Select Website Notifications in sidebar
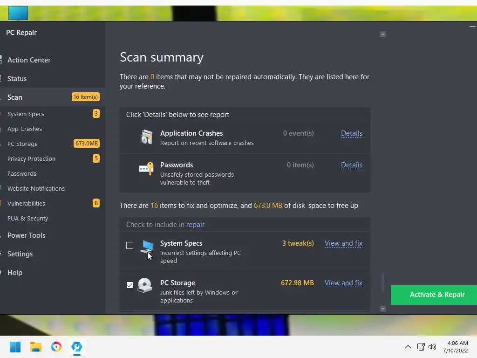Screen dimensions: 477x358 [36, 188]
